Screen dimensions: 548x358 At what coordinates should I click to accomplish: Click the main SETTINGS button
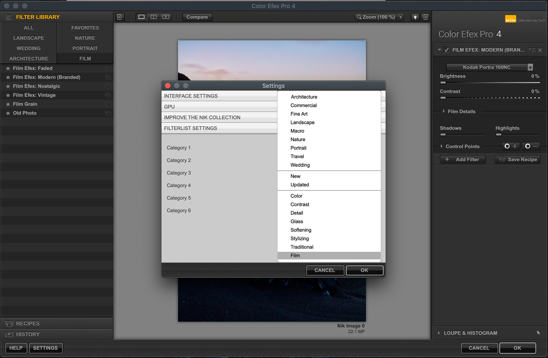click(x=45, y=348)
